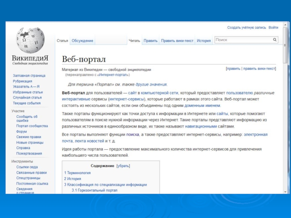Open Постоянная ссылка link
This screenshot has height=218, width=291.
(32, 183)
